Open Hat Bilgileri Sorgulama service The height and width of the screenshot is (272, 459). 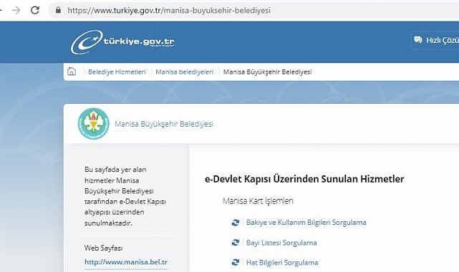coord(282,263)
